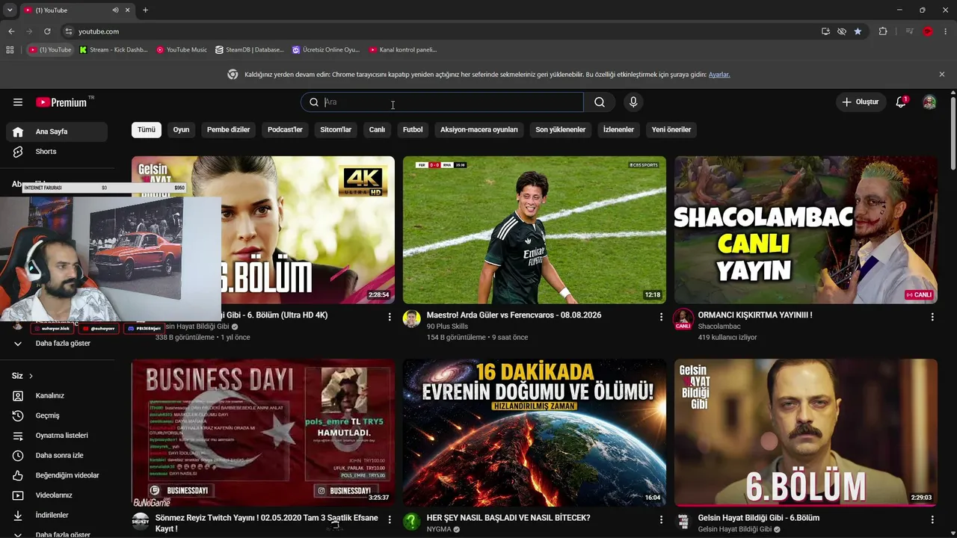Select 'Son yüklenenler' chip
This screenshot has width=957, height=538.
561,129
